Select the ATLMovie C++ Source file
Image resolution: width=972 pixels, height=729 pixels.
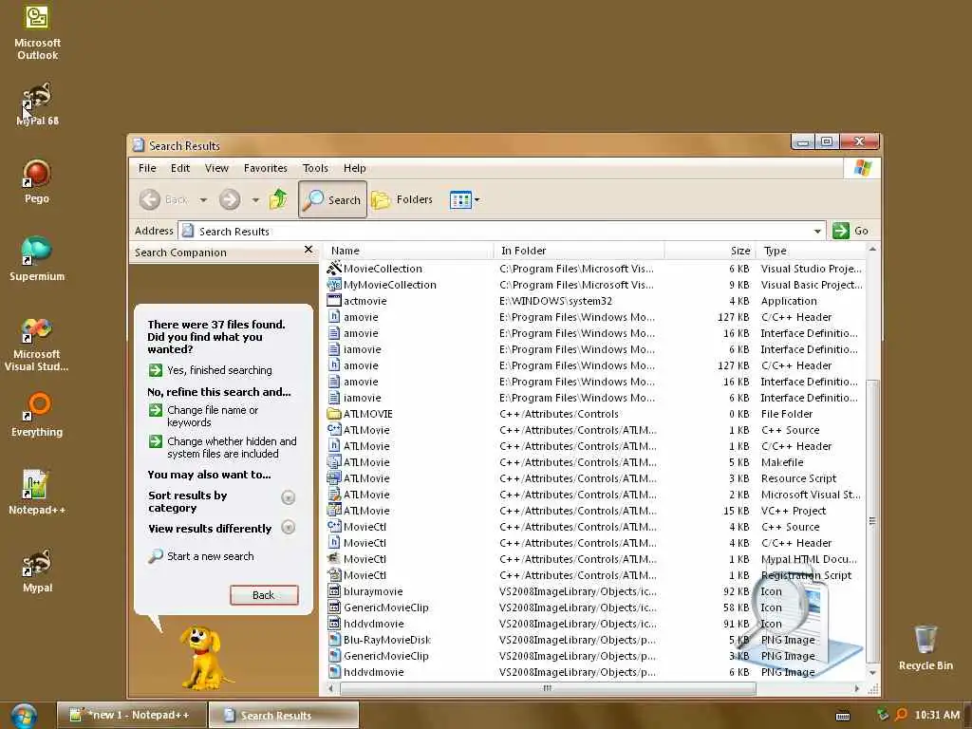[x=366, y=430]
